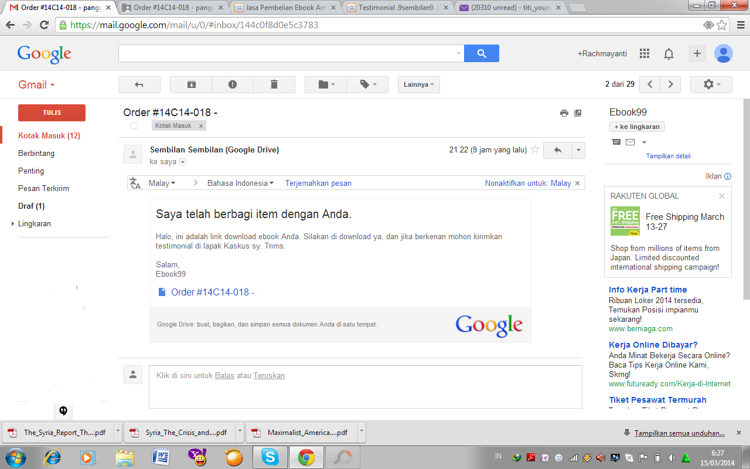The image size is (750, 469).
Task: Open the Gmail product switcher dropdown
Action: click(36, 84)
